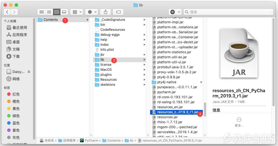Click the JAR file preview thumbnail
The height and width of the screenshot is (146, 278).
(x=239, y=53)
